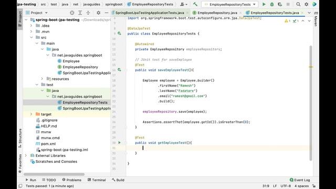Start debugging with the bug icon

point(272,4)
